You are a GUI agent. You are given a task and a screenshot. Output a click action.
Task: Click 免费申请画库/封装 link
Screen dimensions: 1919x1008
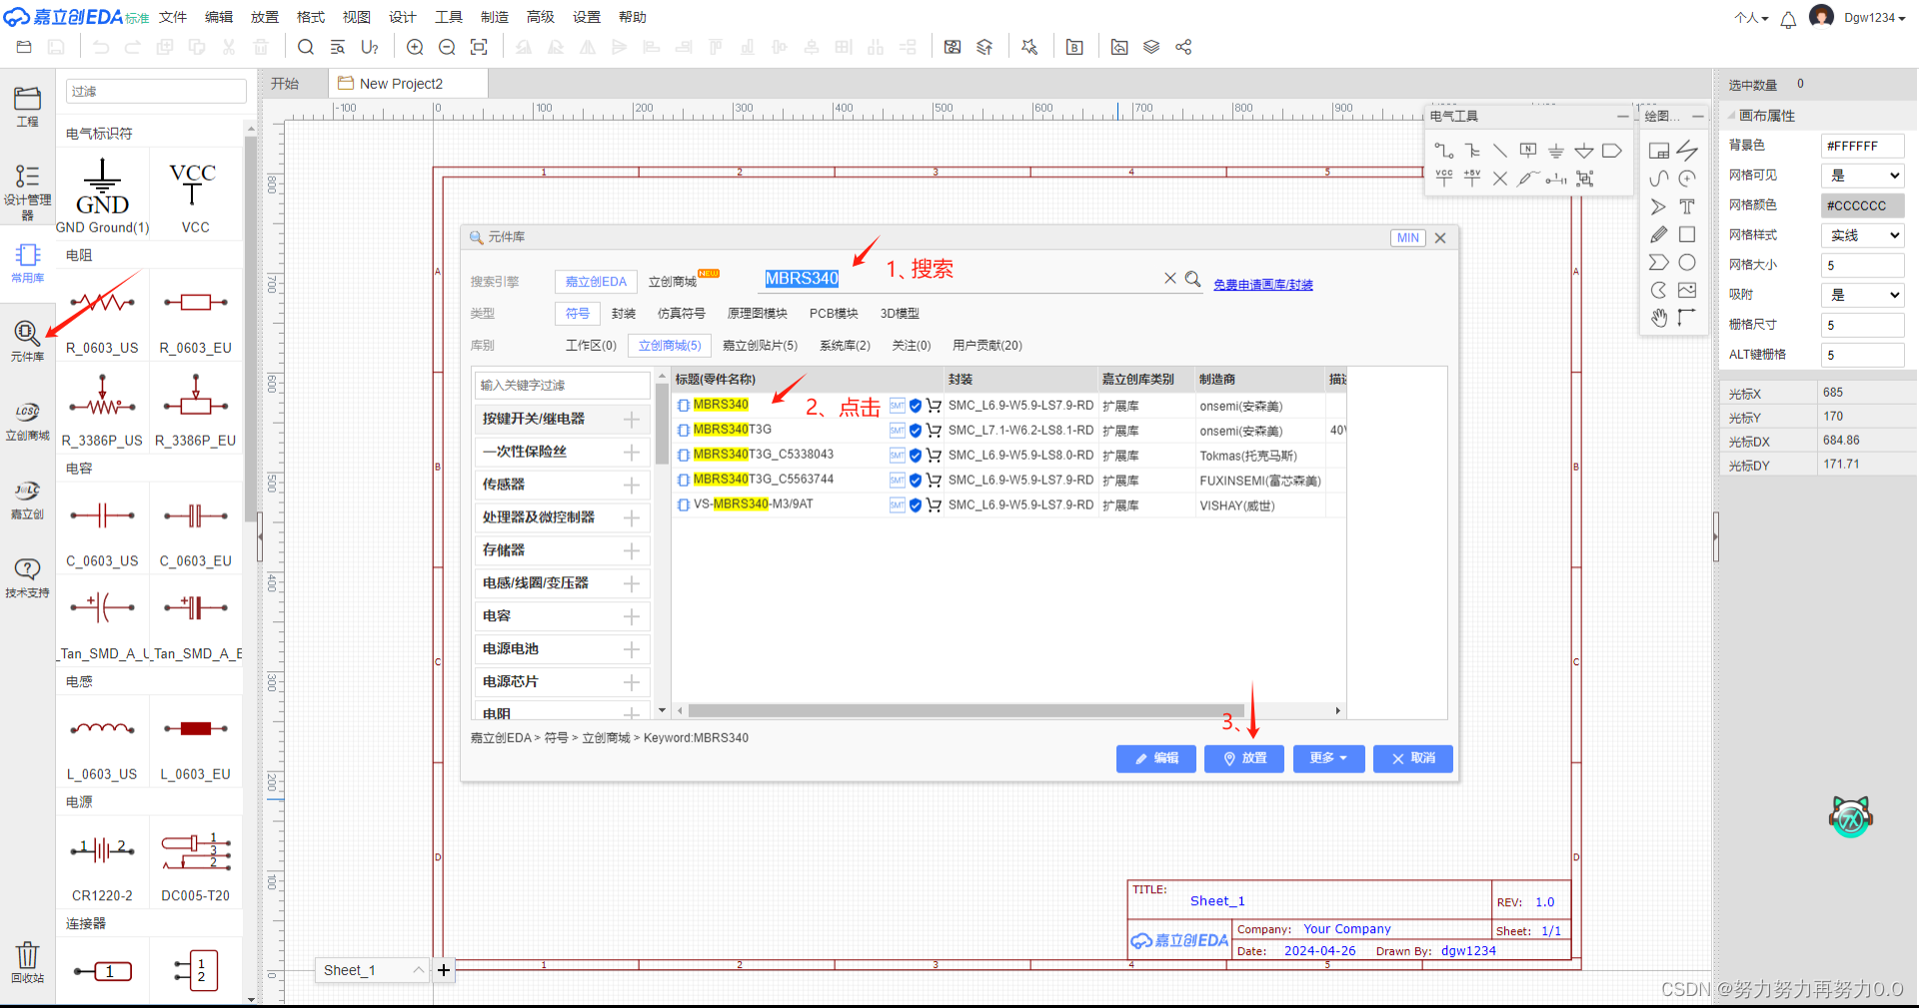coord(1263,285)
